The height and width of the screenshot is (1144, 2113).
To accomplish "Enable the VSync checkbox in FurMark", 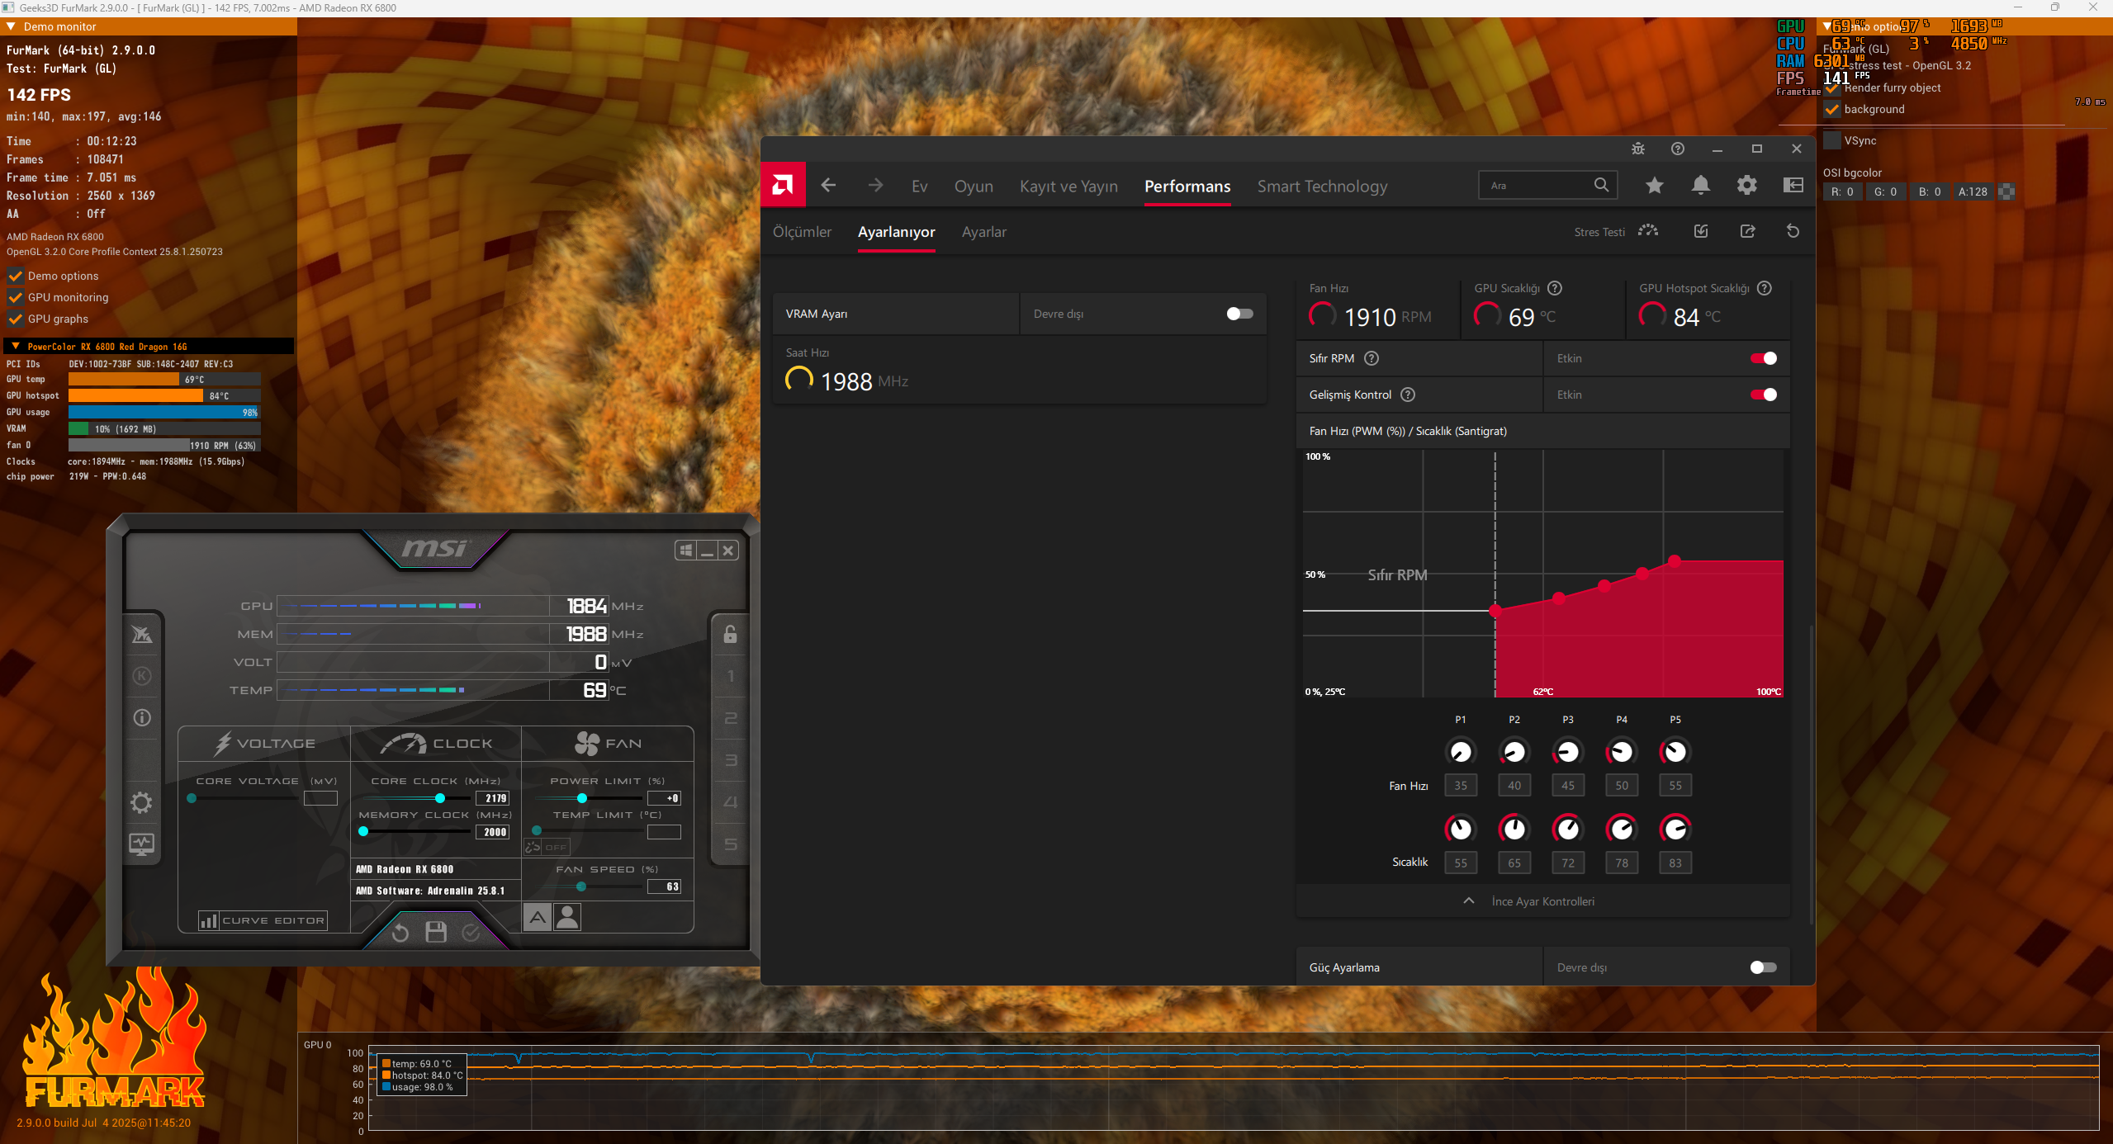I will (1832, 140).
